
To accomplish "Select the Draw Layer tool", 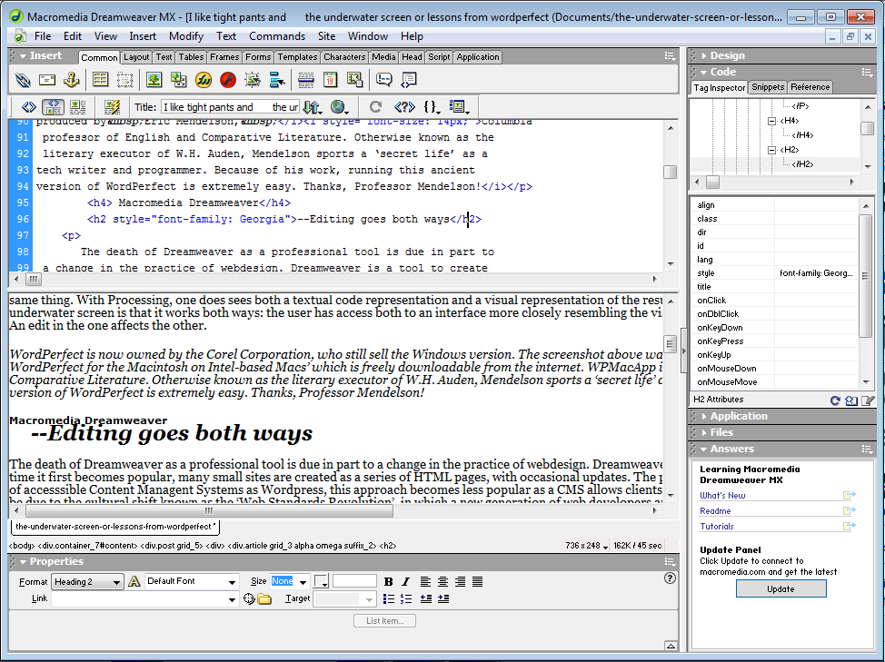I will coord(125,80).
